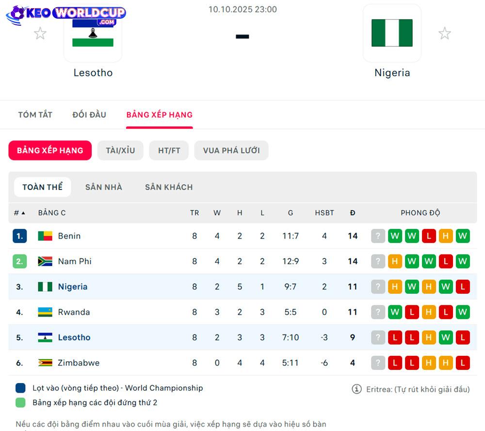Switch to Sân Nhà standings
Image resolution: width=485 pixels, height=431 pixels.
[104, 187]
